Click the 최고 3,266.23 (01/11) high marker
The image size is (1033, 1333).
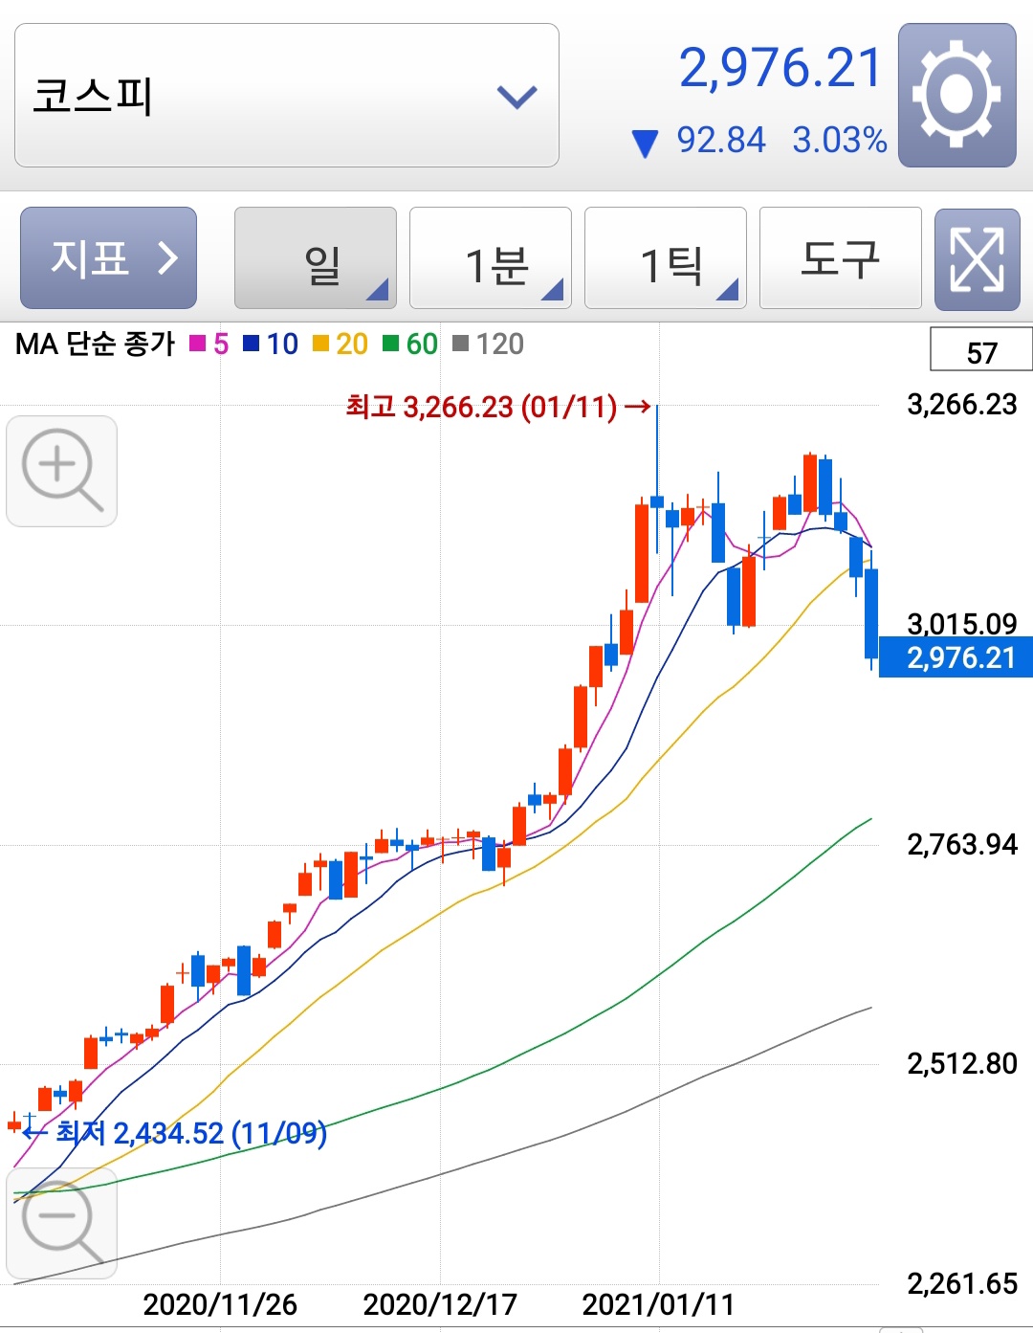click(498, 407)
